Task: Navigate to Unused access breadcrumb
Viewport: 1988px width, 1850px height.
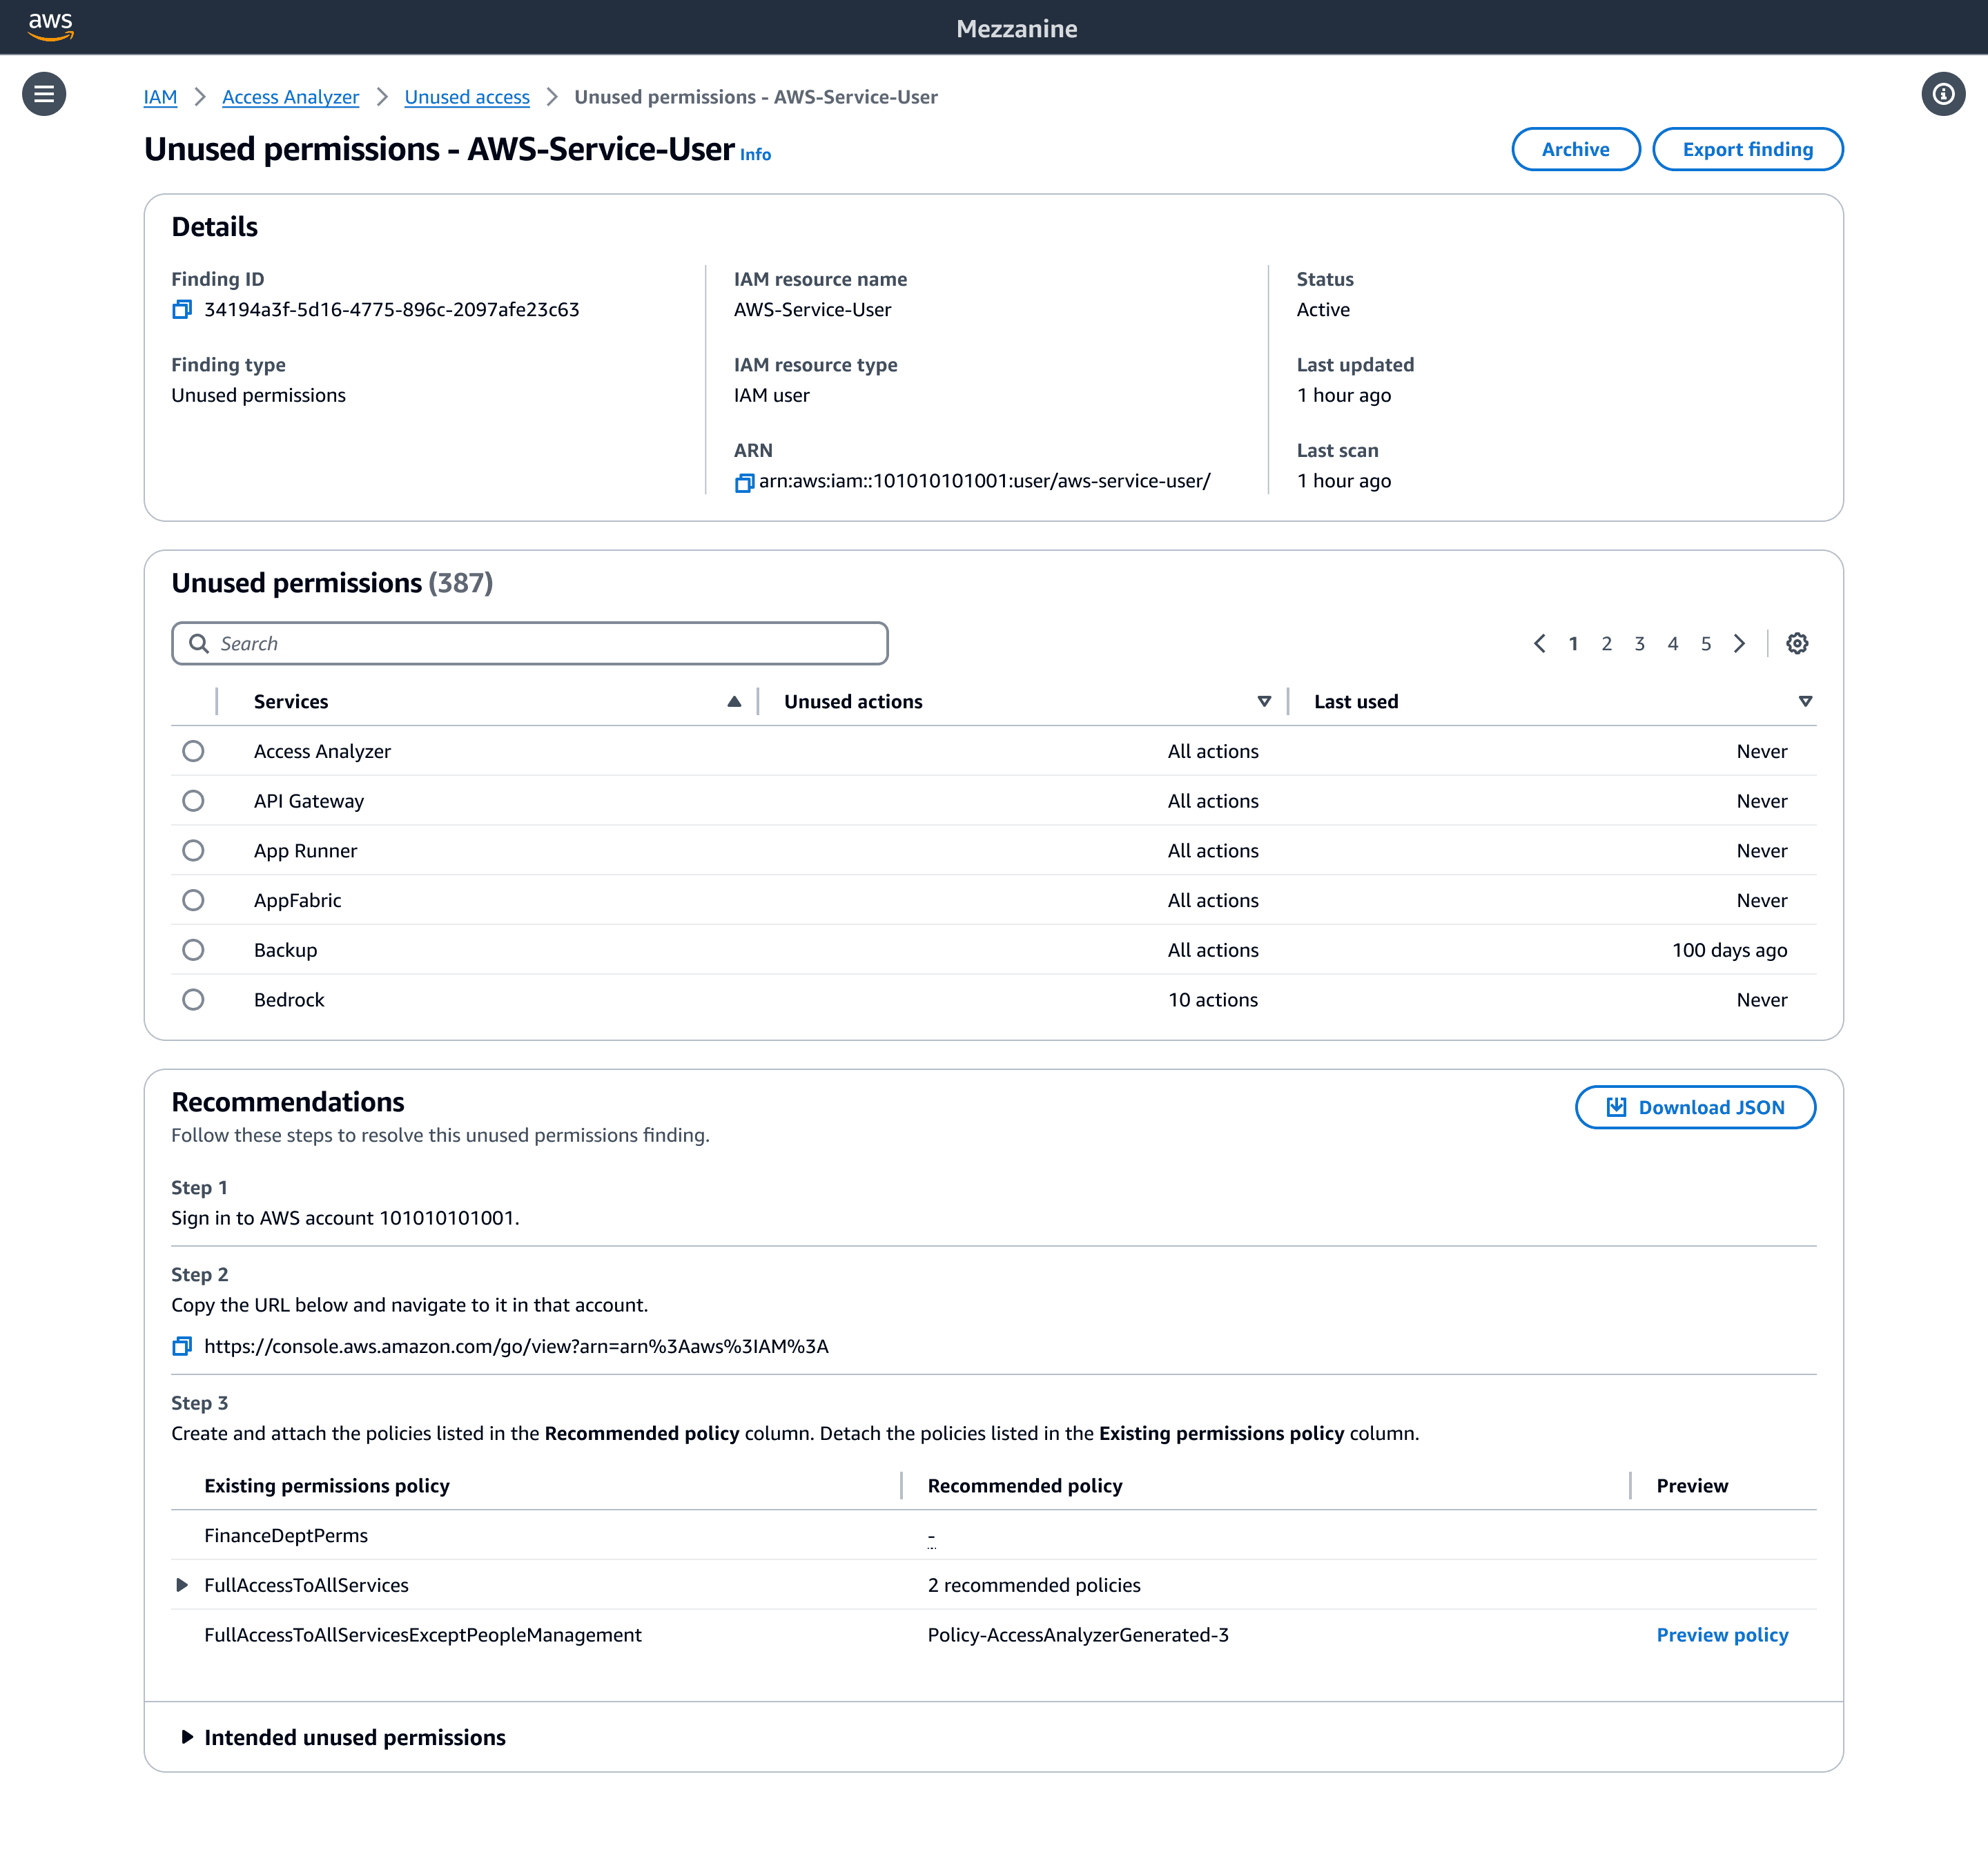Action: pyautogui.click(x=466, y=97)
